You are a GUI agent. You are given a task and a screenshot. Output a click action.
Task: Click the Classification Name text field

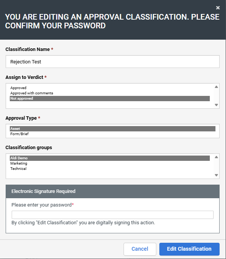click(112, 62)
